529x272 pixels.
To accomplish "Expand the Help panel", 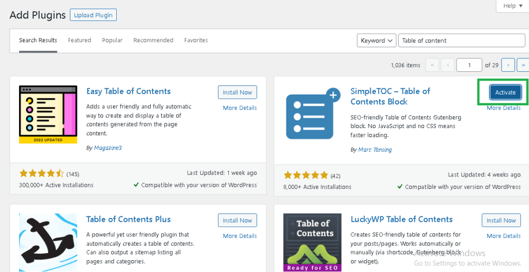I will [514, 6].
